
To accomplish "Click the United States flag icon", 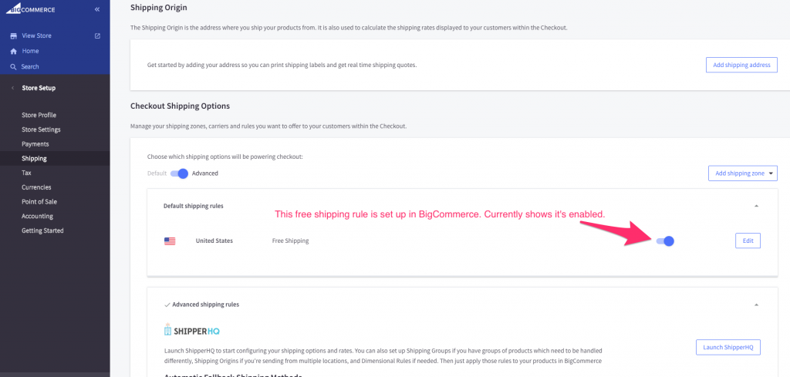I will coord(170,241).
